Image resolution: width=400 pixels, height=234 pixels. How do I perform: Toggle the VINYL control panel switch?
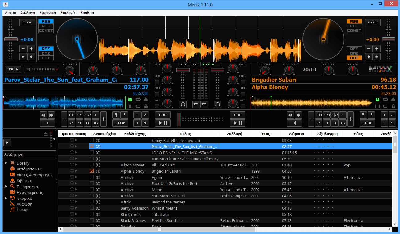click(211, 64)
